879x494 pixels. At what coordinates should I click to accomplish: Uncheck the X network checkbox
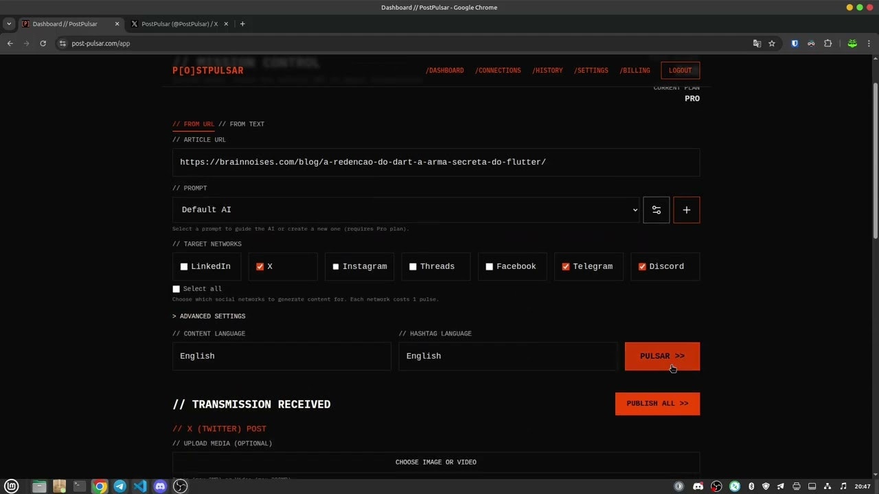260,267
